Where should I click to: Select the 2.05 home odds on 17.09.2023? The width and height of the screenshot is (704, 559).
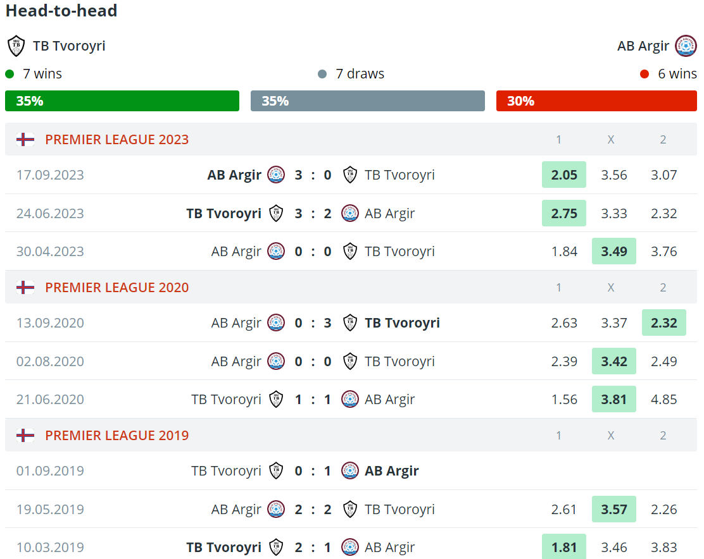click(564, 175)
